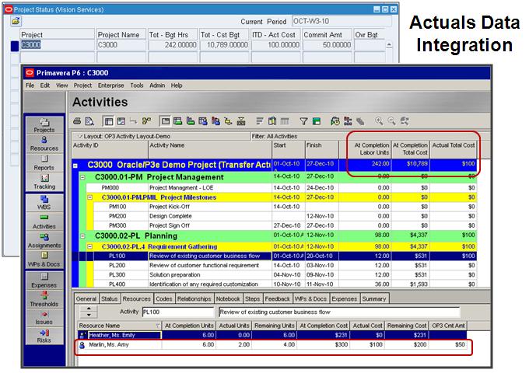Click the Zoom Out magnifier icon
529x373 pixels.
[391, 121]
